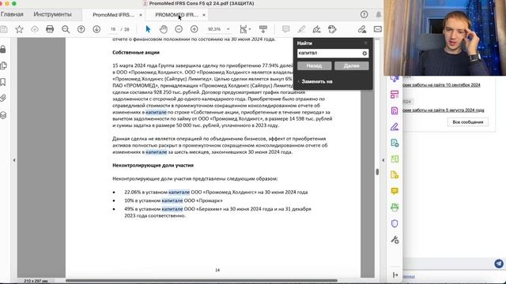Open the layers panel in left sidebar

pyautogui.click(x=3, y=115)
